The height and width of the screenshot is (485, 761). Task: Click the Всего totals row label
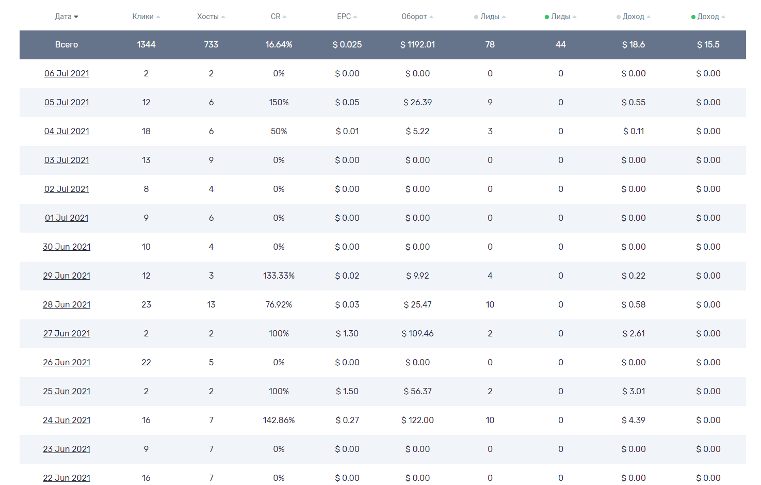[x=67, y=44]
